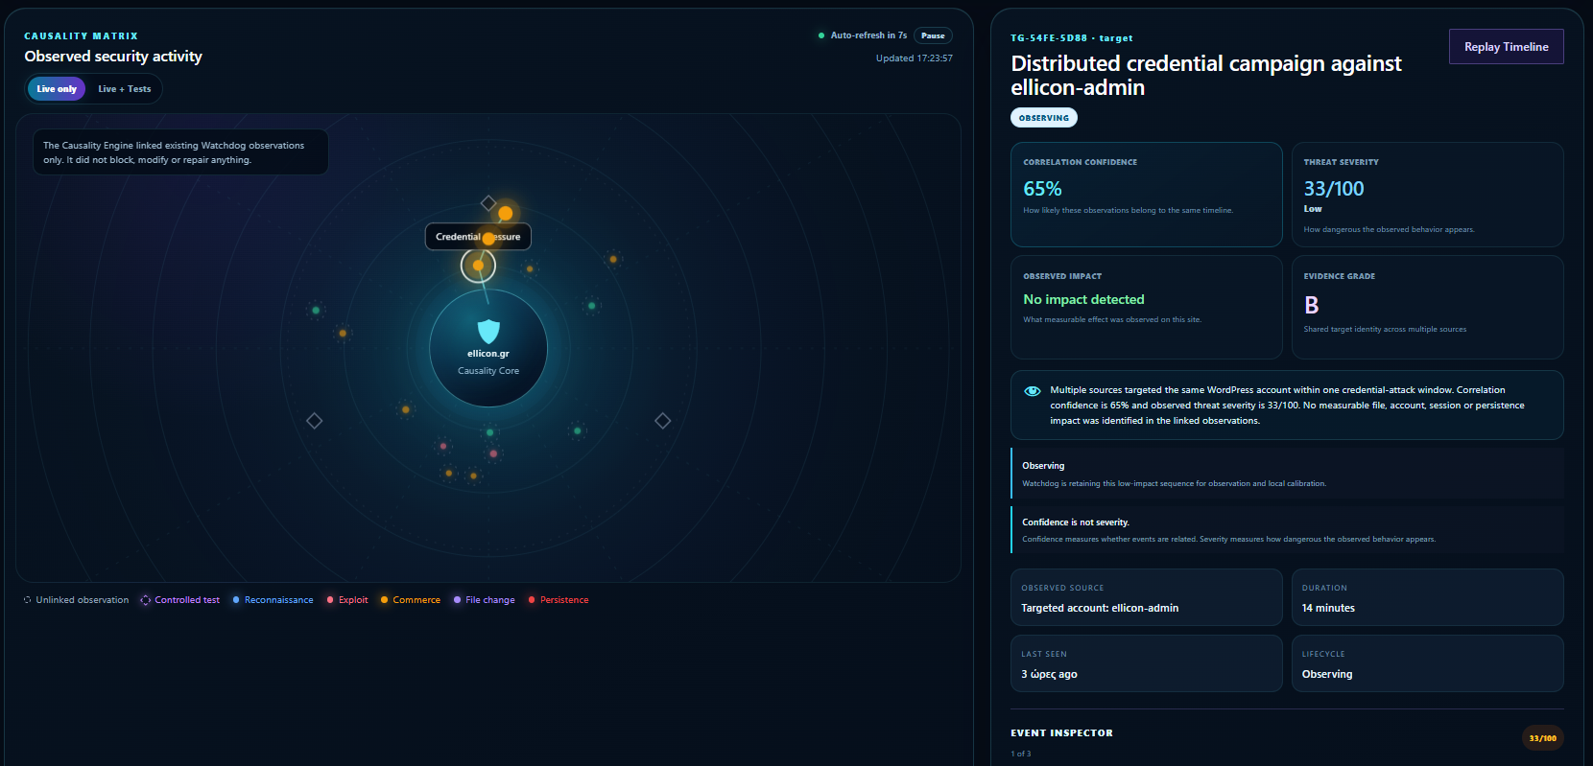Click the Lifecycle Observing value
Image resolution: width=1593 pixels, height=766 pixels.
coord(1327,674)
